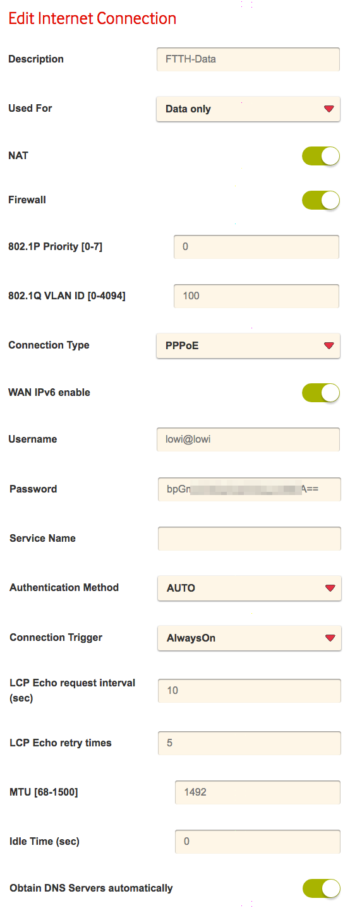This screenshot has width=350, height=908.
Task: Expand the Connection Type PPPoE dropdown
Action: (248, 345)
